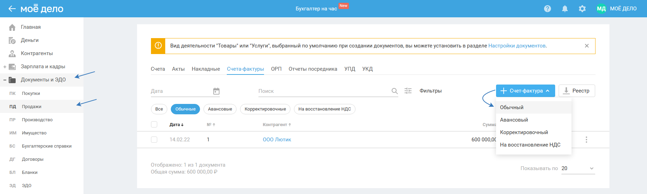Open the calendar date picker icon
The width and height of the screenshot is (647, 194).
(x=216, y=91)
